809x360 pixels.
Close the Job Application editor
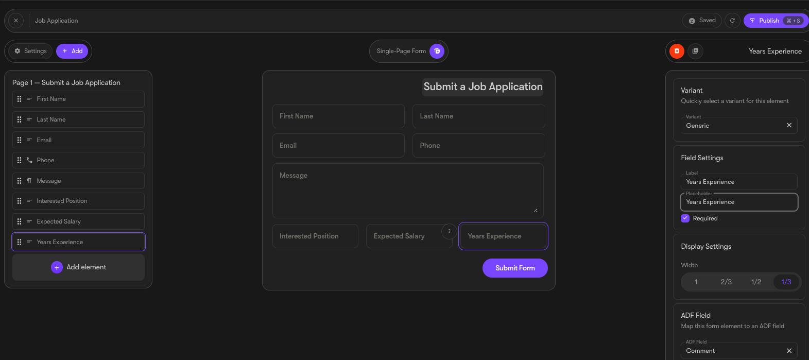(16, 21)
